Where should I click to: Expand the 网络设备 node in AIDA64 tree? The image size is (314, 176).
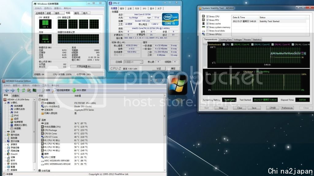[x=5, y=151]
